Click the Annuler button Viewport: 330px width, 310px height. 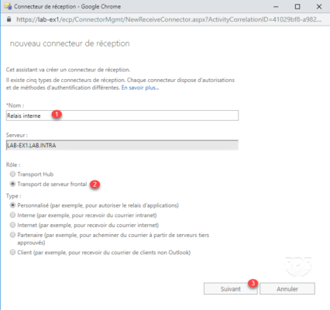pyautogui.click(x=287, y=288)
